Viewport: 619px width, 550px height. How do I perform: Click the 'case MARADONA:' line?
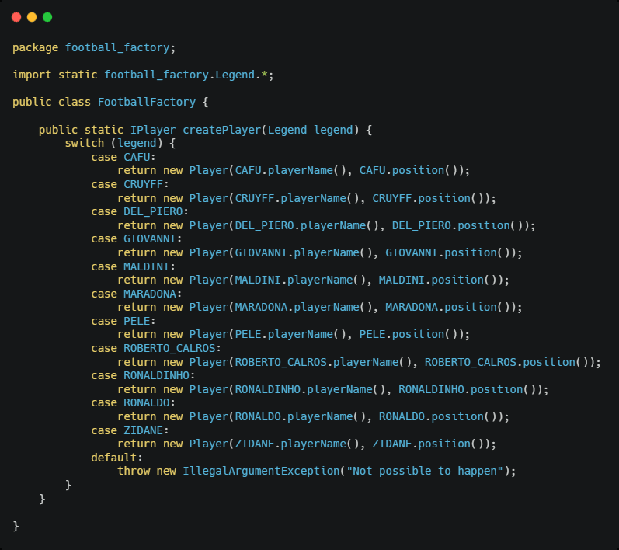tap(137, 294)
